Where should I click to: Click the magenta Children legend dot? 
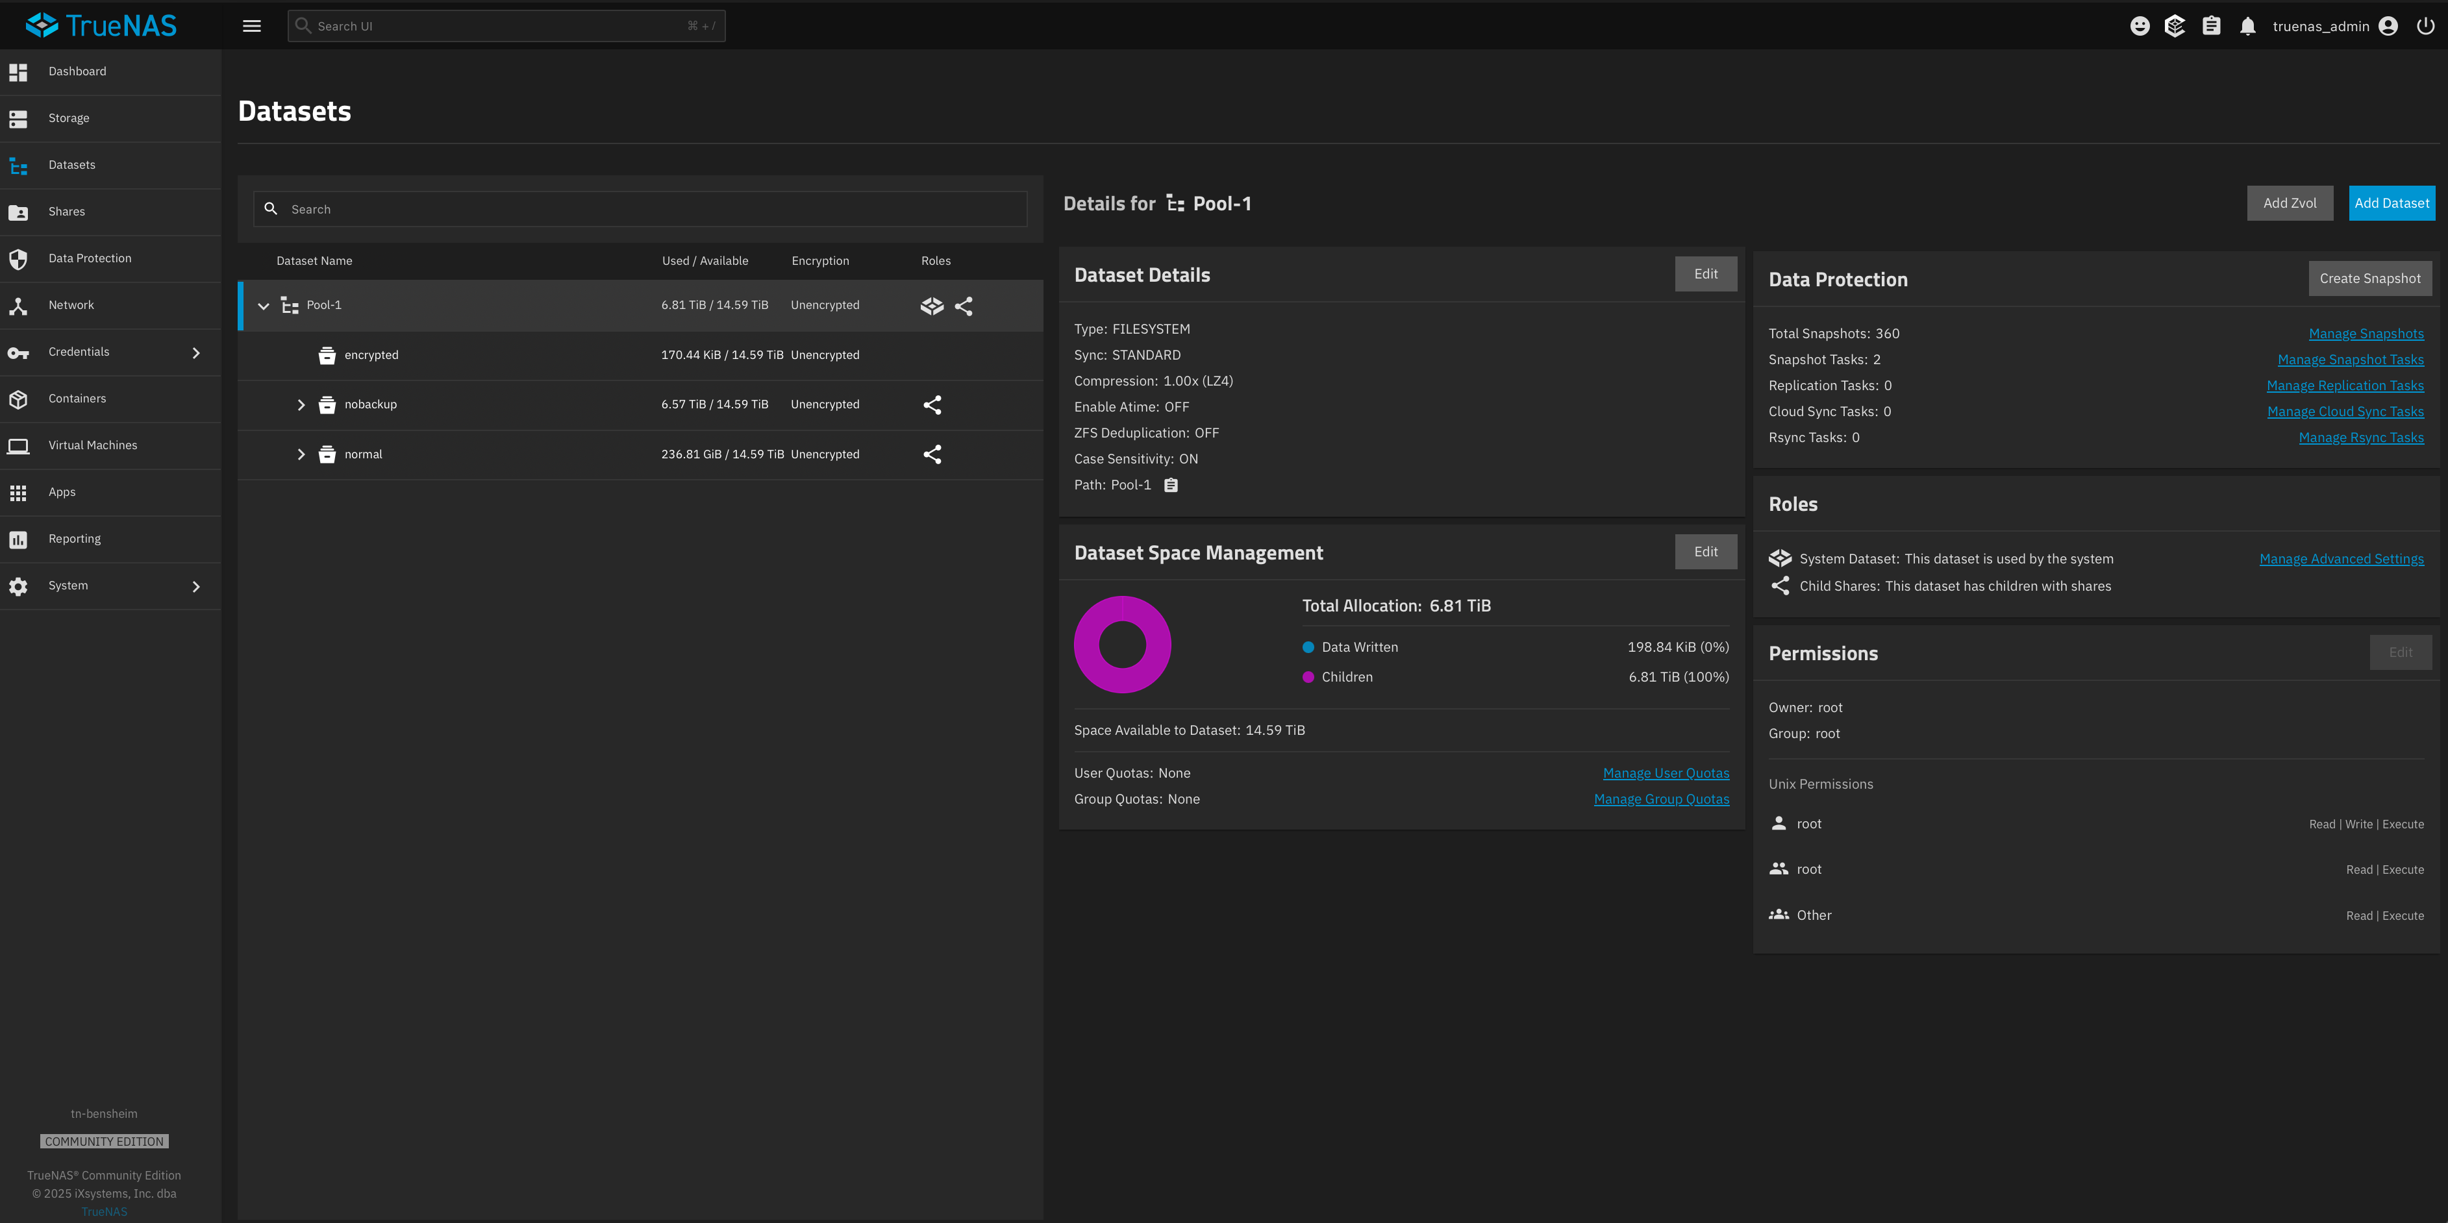(1308, 678)
